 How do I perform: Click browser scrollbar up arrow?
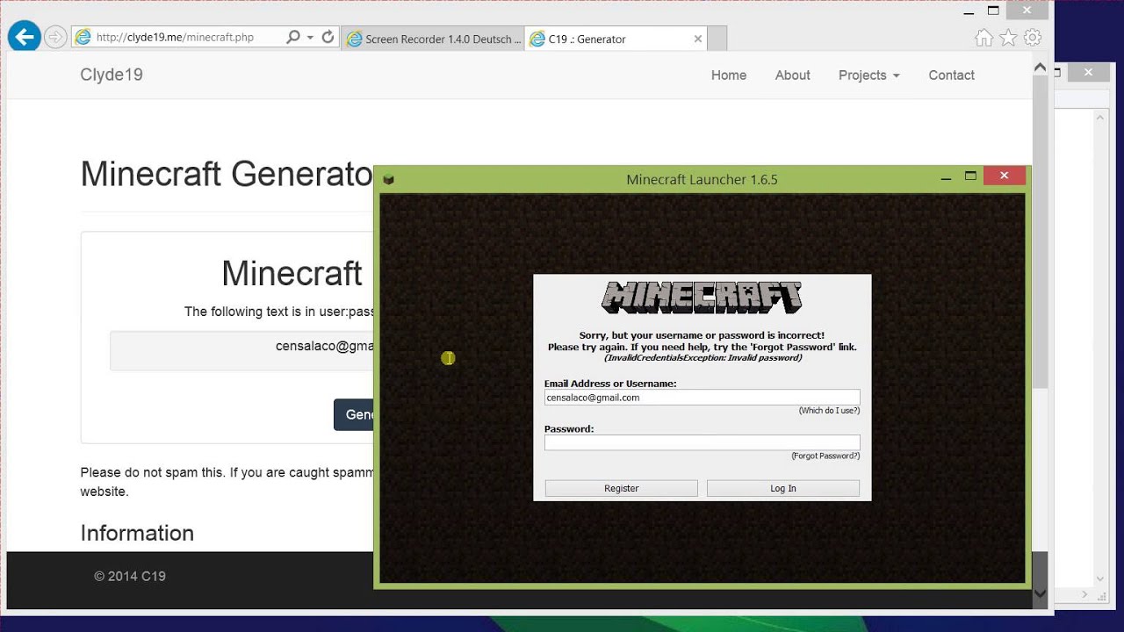1041,68
